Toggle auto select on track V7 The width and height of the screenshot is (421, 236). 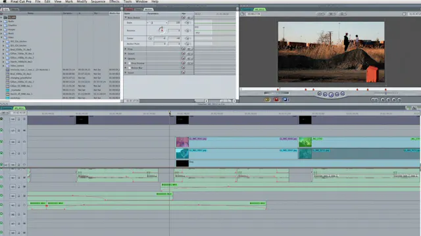(24, 130)
